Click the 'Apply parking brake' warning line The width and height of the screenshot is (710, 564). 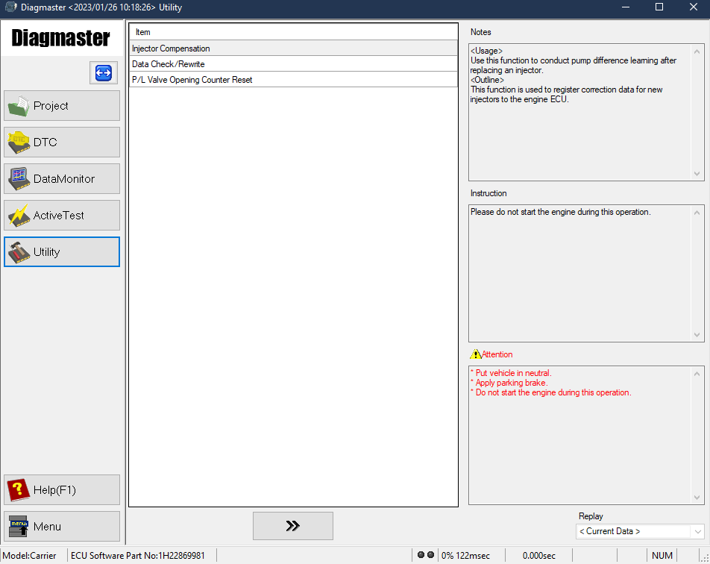pyautogui.click(x=509, y=383)
